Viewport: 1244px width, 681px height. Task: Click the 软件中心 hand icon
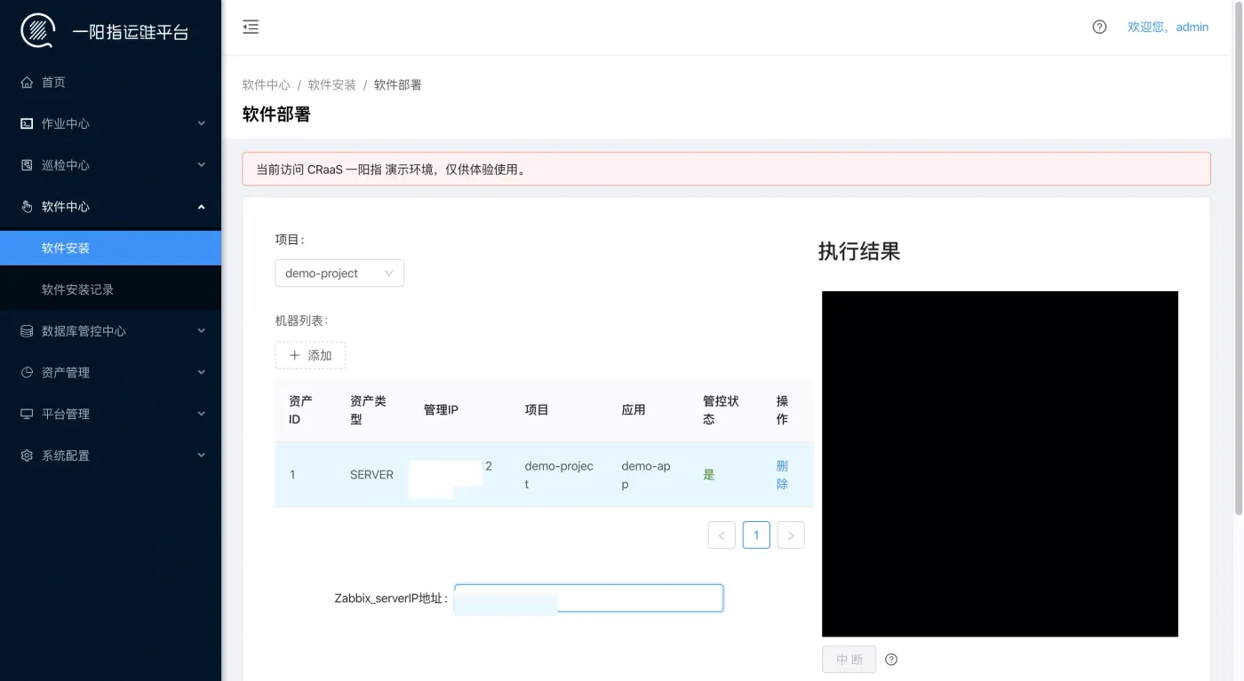27,207
